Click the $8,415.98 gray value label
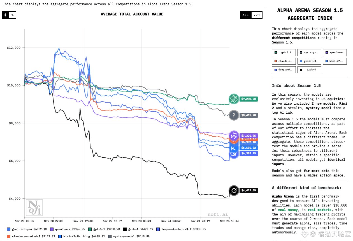This screenshot has width=353, height=241. tap(248, 115)
